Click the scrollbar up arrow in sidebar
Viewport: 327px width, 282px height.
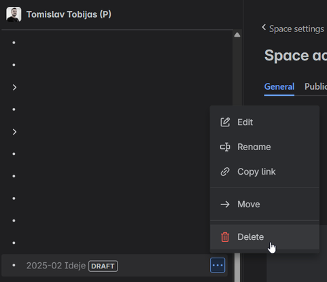237,35
